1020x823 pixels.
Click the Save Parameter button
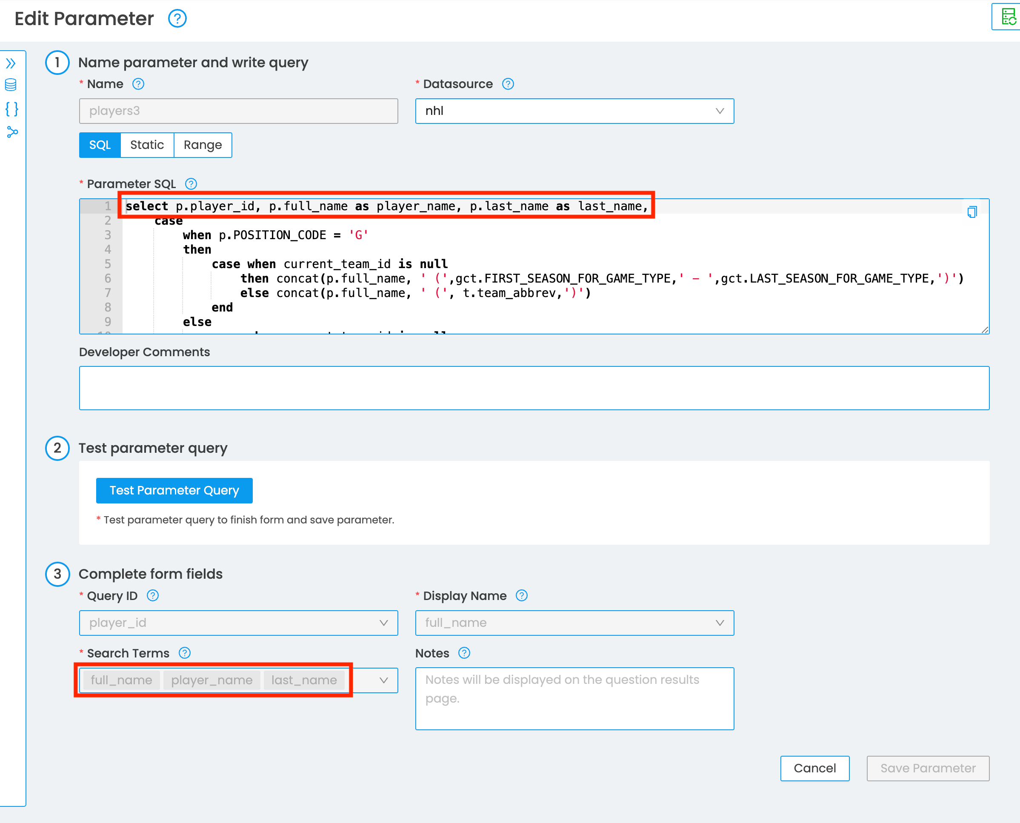click(928, 768)
